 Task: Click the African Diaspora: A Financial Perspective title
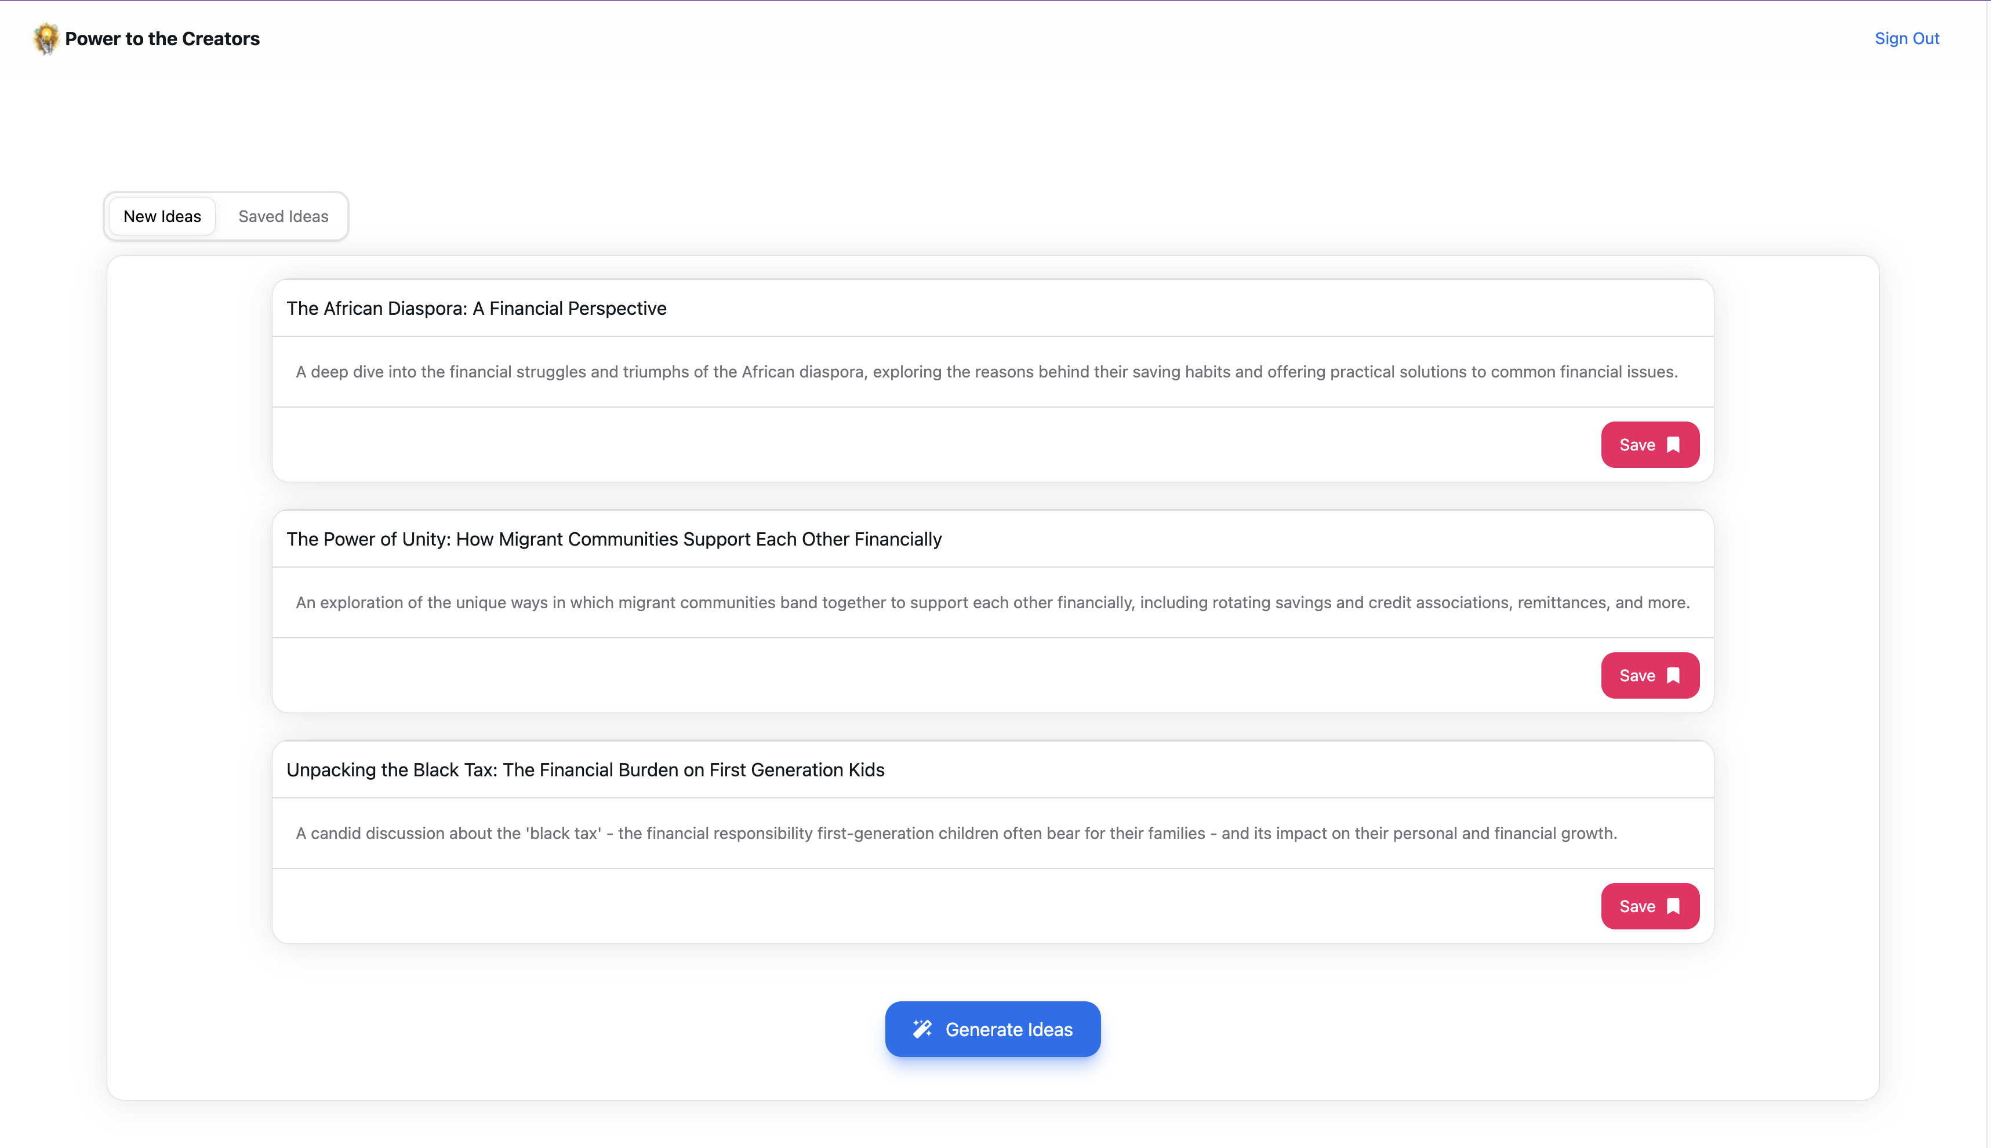point(476,308)
